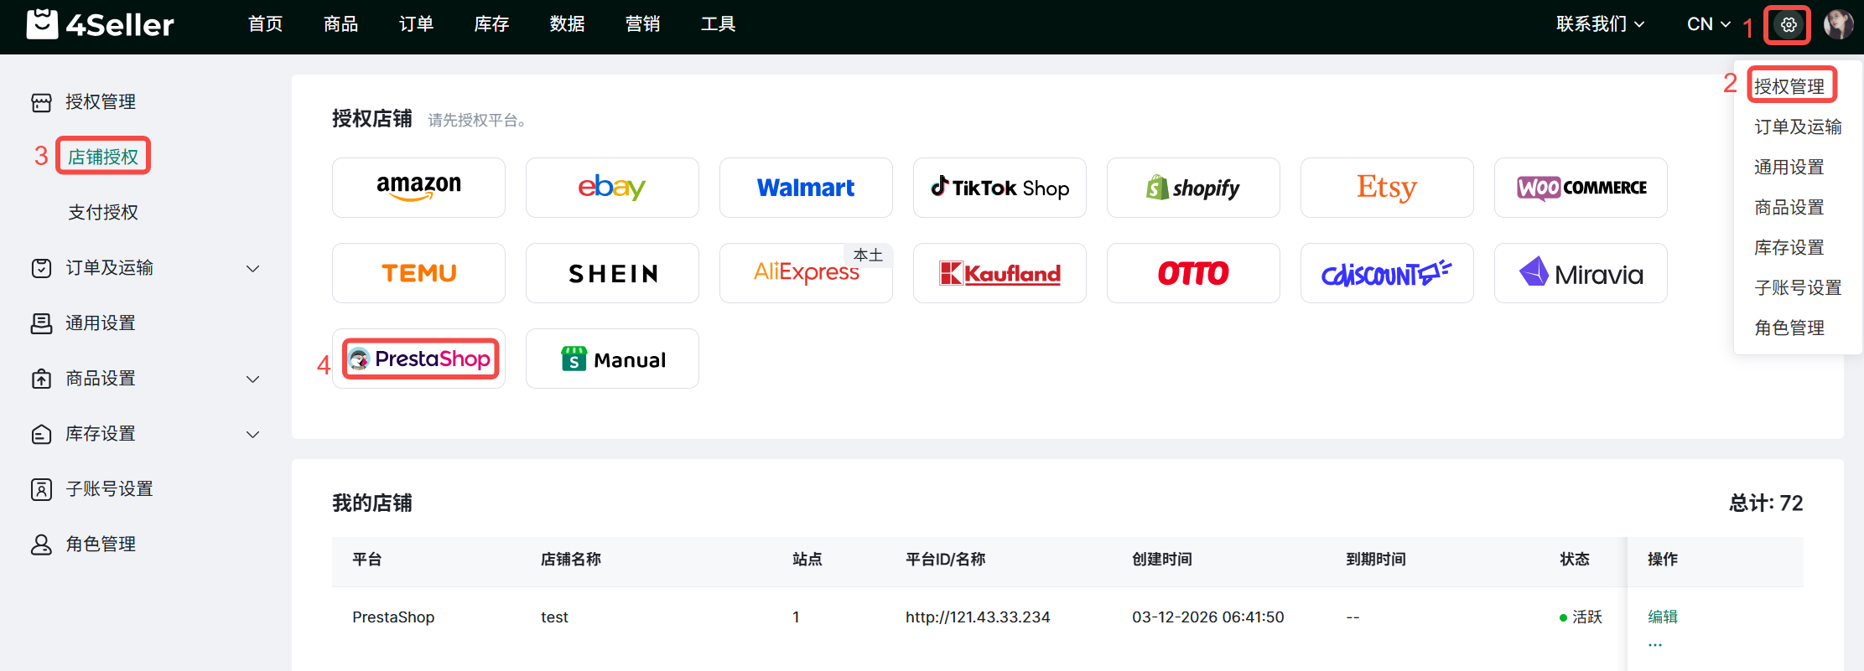Go to 订单 in top navigation
The image size is (1864, 671).
pos(416,24)
